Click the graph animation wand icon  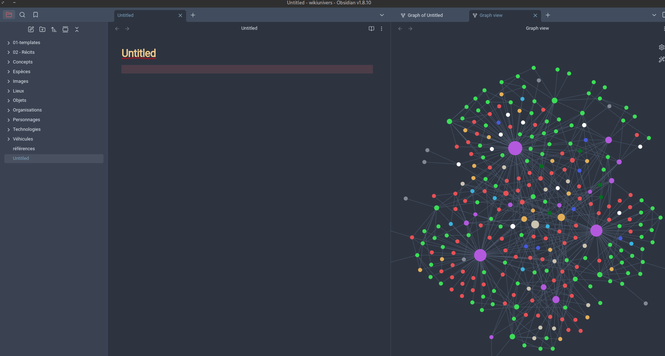point(661,60)
